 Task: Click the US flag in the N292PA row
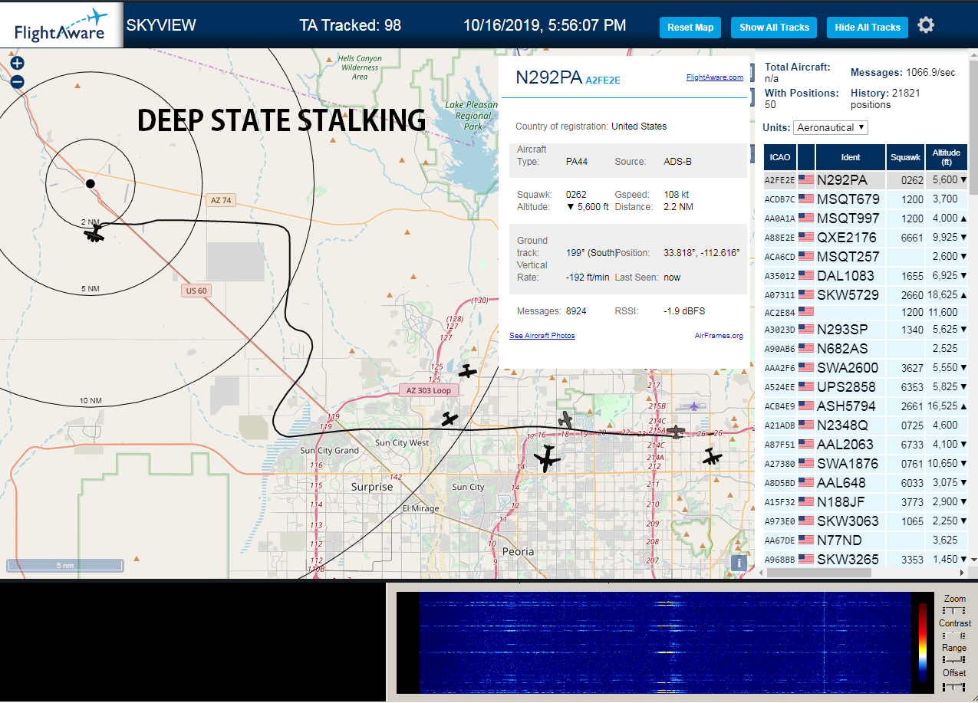click(x=805, y=180)
